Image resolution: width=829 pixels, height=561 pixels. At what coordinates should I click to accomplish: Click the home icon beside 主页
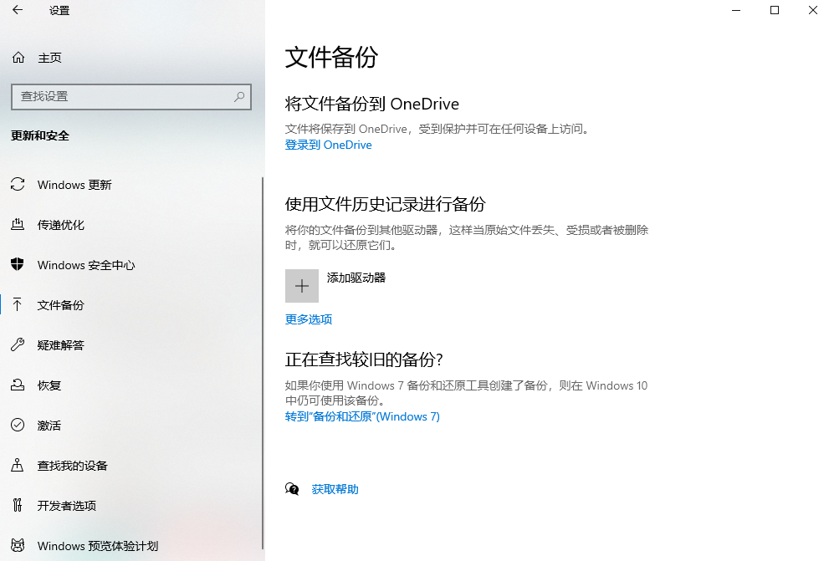coord(18,58)
